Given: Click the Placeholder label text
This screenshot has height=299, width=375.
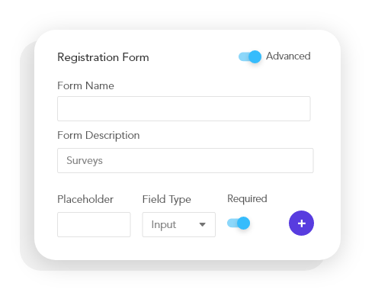Looking at the screenshot, I should (85, 199).
